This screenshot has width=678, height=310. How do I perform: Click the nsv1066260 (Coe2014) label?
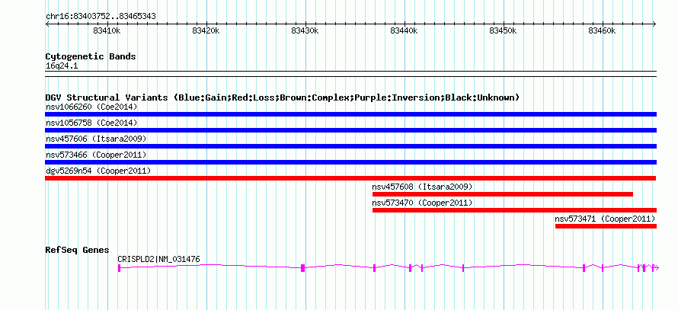[x=91, y=107]
